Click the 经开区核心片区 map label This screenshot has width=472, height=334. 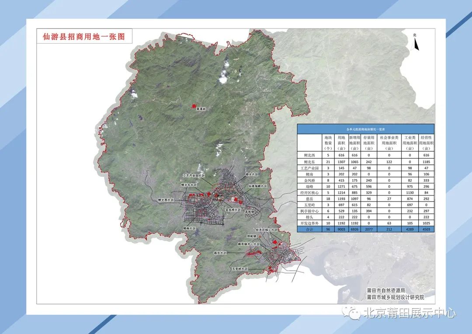point(267,230)
